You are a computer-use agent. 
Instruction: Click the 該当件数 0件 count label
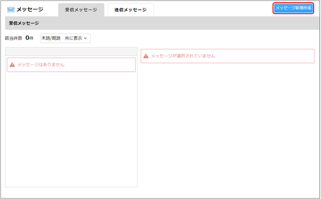[19, 38]
